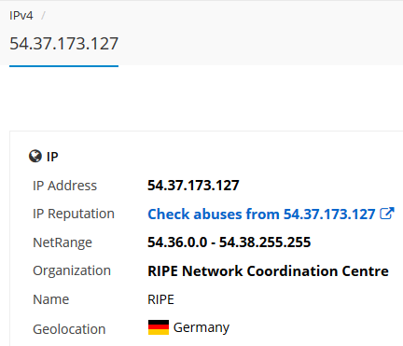Click the breadcrumb slash separator after IPv4
Viewport: 403px width, 346px height.
click(43, 15)
